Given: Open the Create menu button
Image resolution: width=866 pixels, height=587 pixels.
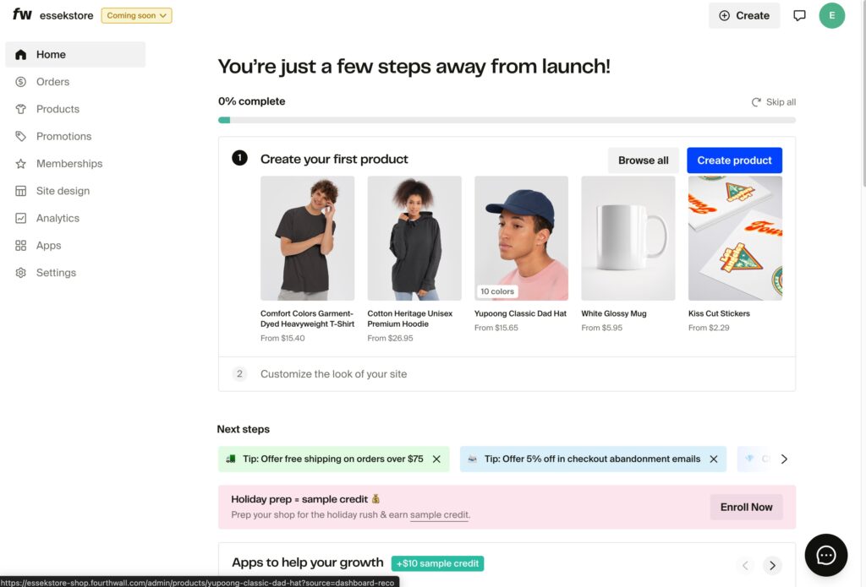Looking at the screenshot, I should tap(744, 15).
